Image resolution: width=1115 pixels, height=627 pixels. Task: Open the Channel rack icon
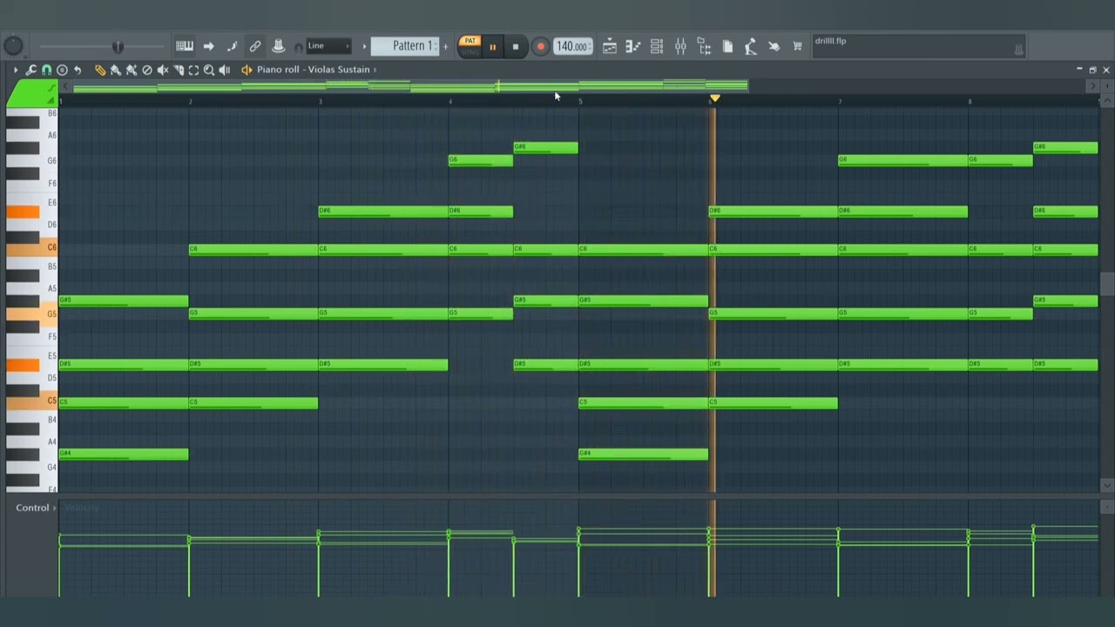click(657, 47)
